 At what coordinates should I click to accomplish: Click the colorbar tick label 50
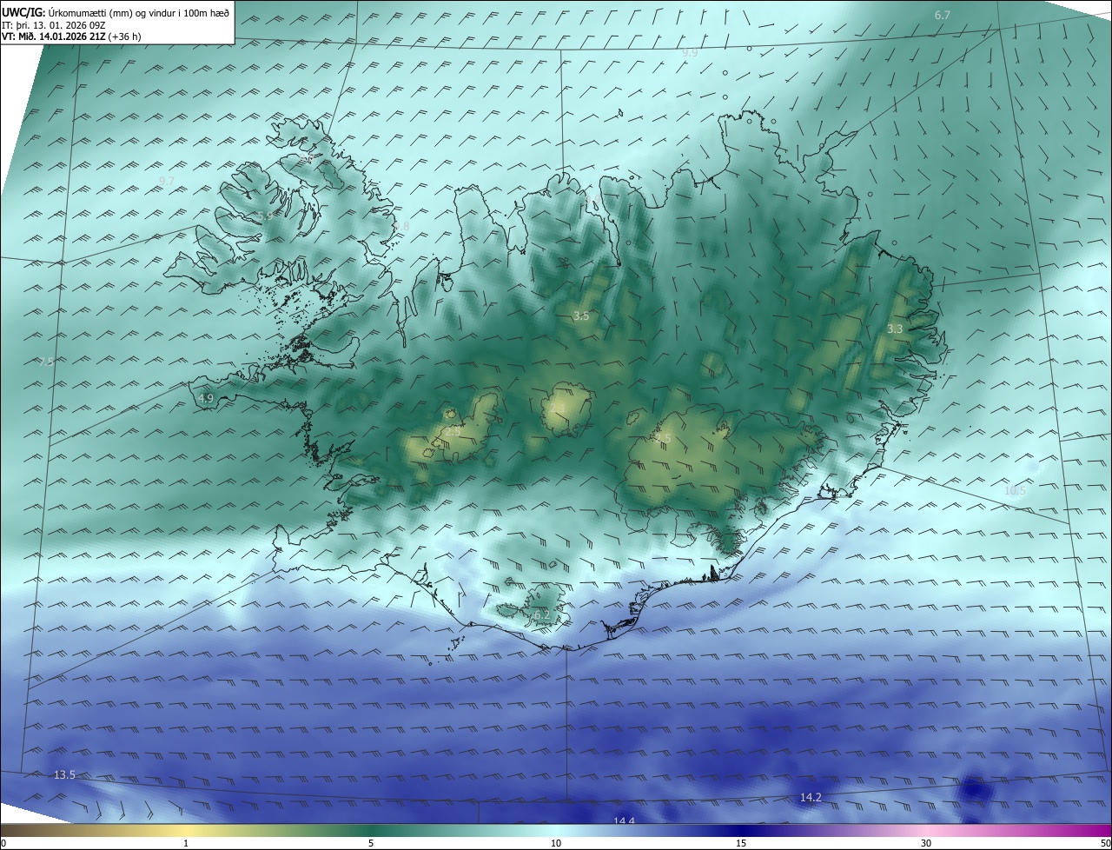(x=1105, y=844)
